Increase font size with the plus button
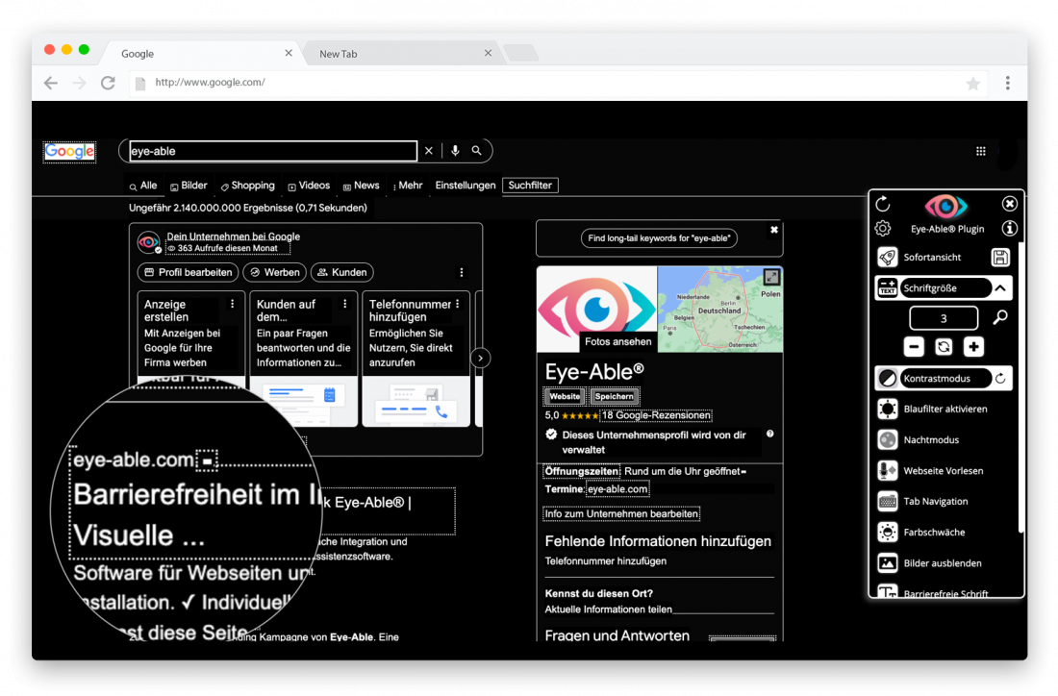This screenshot has height=696, width=1058. [x=973, y=347]
